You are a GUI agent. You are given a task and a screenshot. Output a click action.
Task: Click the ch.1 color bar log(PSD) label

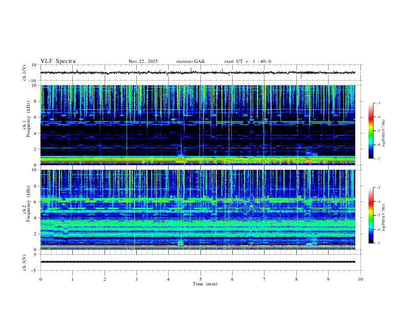pyautogui.click(x=383, y=133)
